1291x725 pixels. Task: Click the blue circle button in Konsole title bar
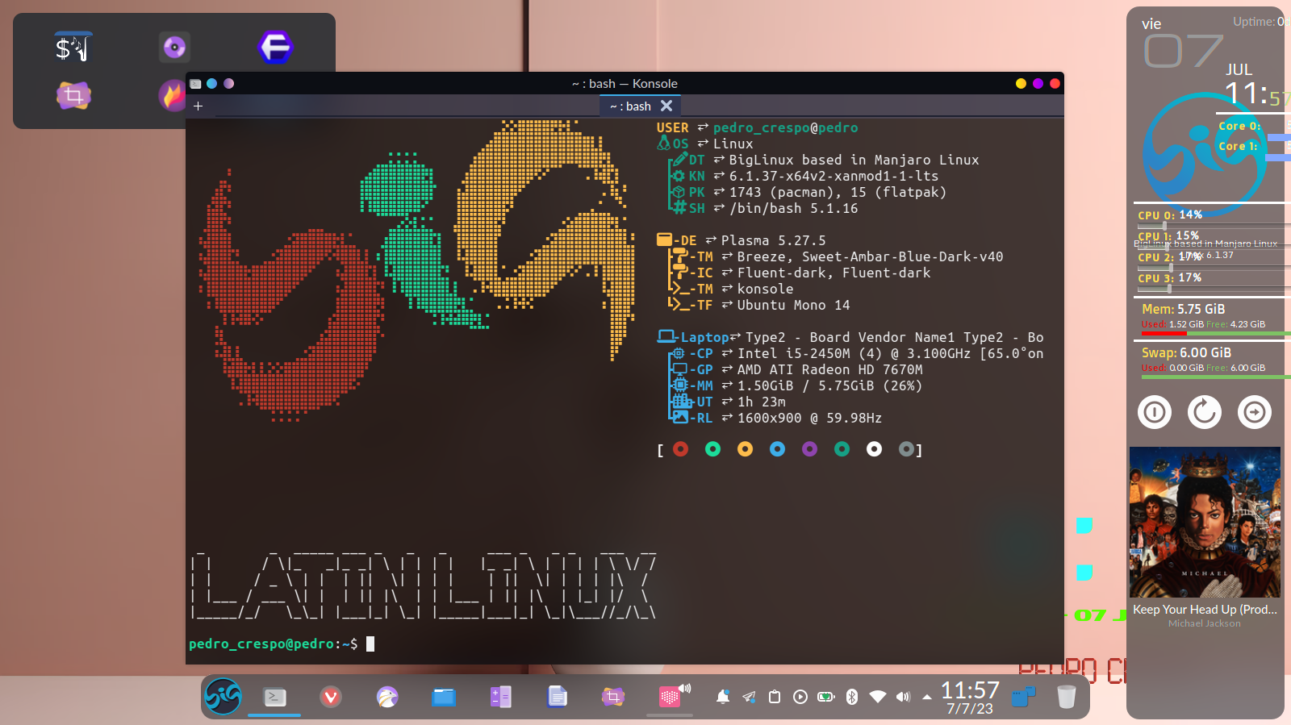211,83
